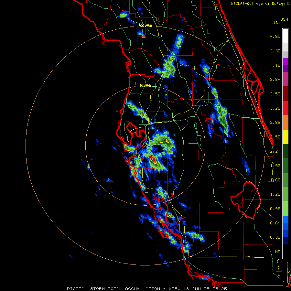
Task: Select the dark maroon swatch on the color scale
Action: click(286, 94)
